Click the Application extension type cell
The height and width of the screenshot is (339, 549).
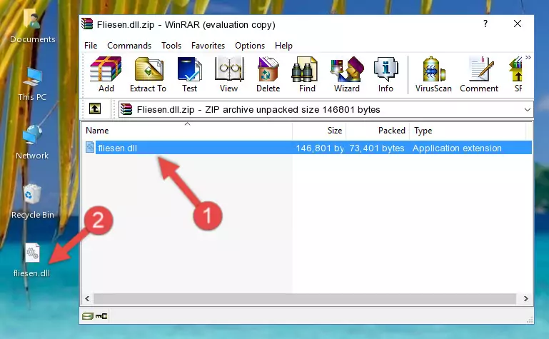457,148
